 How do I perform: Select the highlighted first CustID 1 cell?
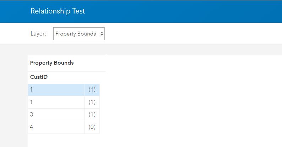point(56,90)
